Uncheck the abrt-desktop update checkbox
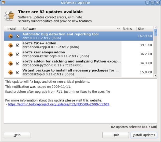161x142 pixels. coord(18,72)
